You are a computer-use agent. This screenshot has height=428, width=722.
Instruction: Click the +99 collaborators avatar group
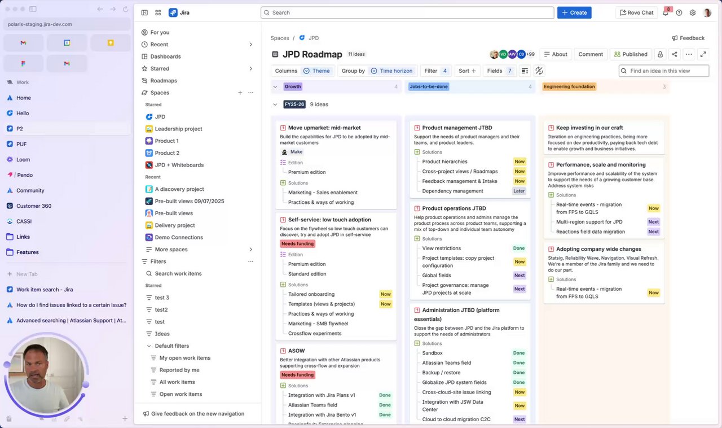pos(530,54)
